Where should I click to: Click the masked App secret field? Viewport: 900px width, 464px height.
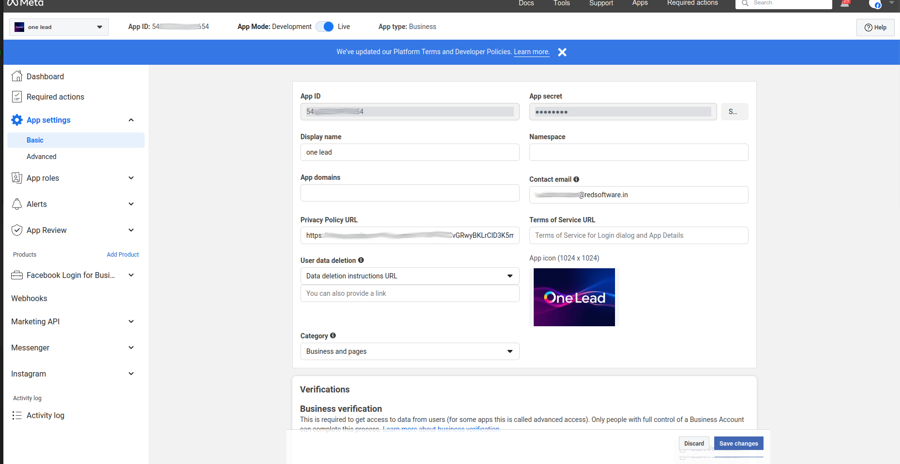pyautogui.click(x=623, y=112)
